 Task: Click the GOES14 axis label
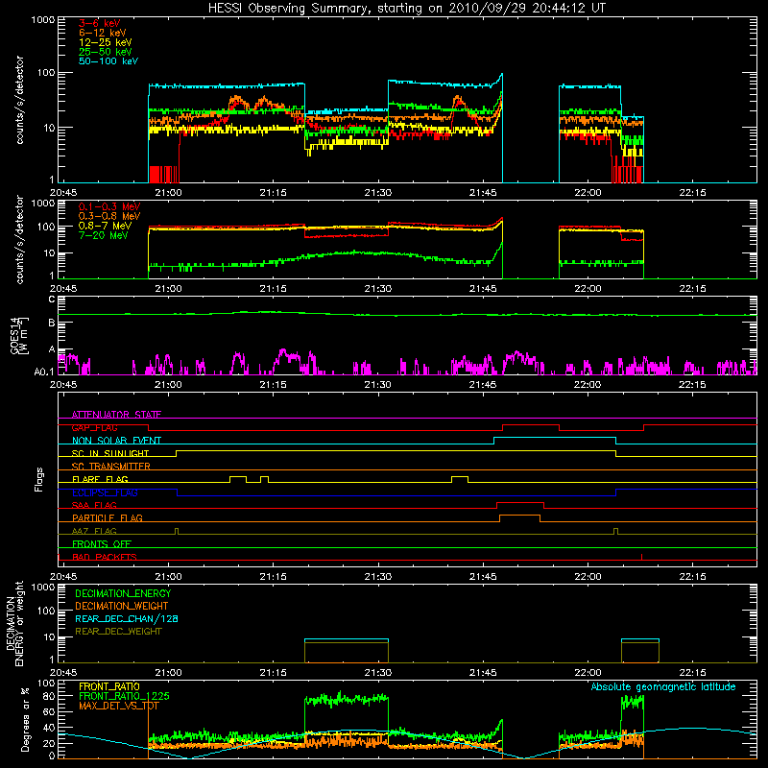pos(19,335)
